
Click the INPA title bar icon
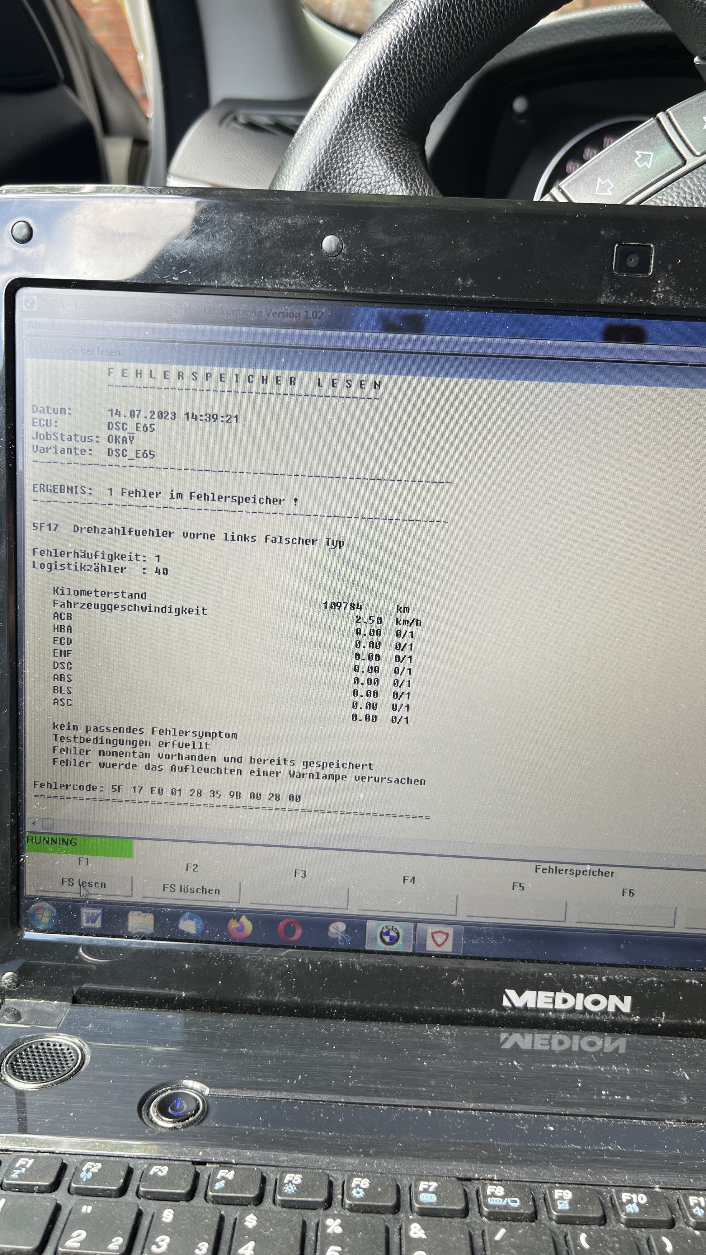[30, 303]
